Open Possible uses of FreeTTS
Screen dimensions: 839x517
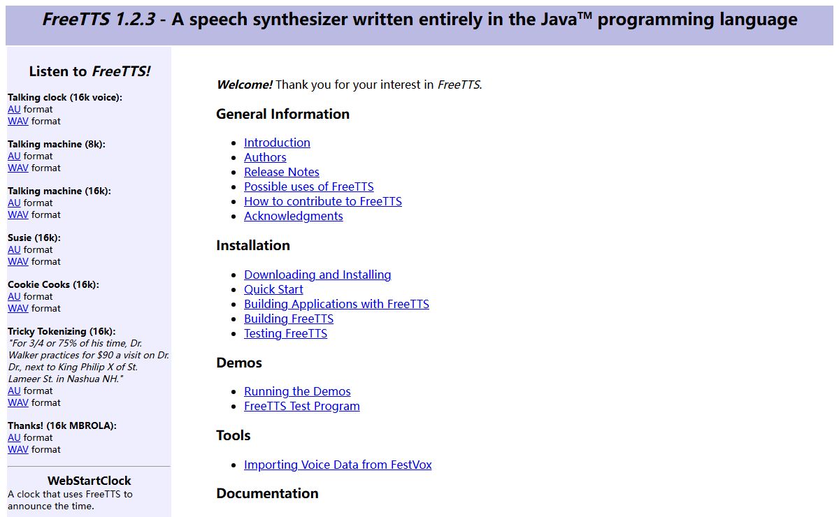(309, 187)
